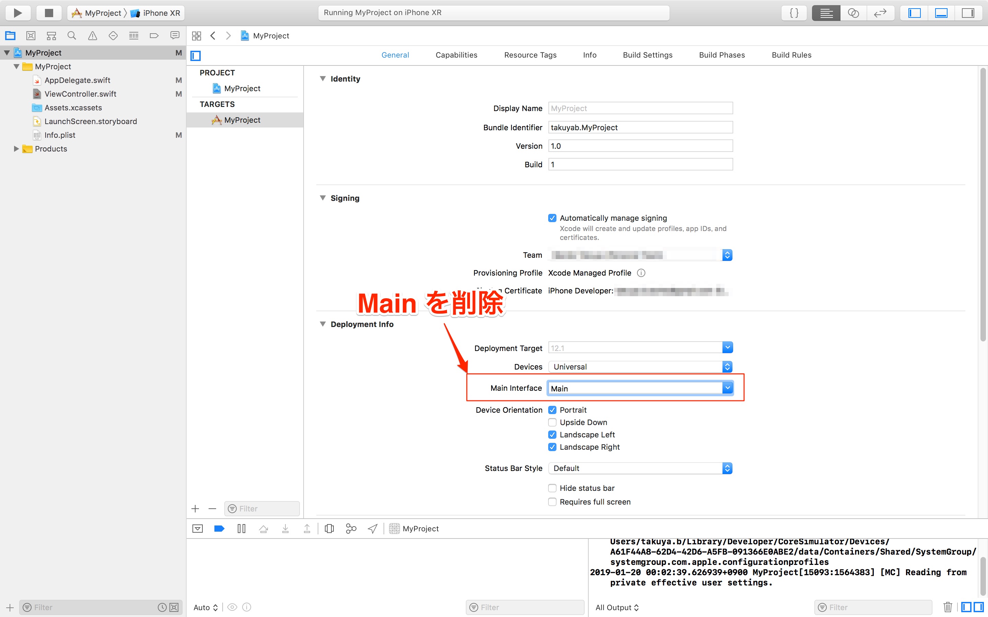
Task: Go back in editor history
Action: coord(213,36)
